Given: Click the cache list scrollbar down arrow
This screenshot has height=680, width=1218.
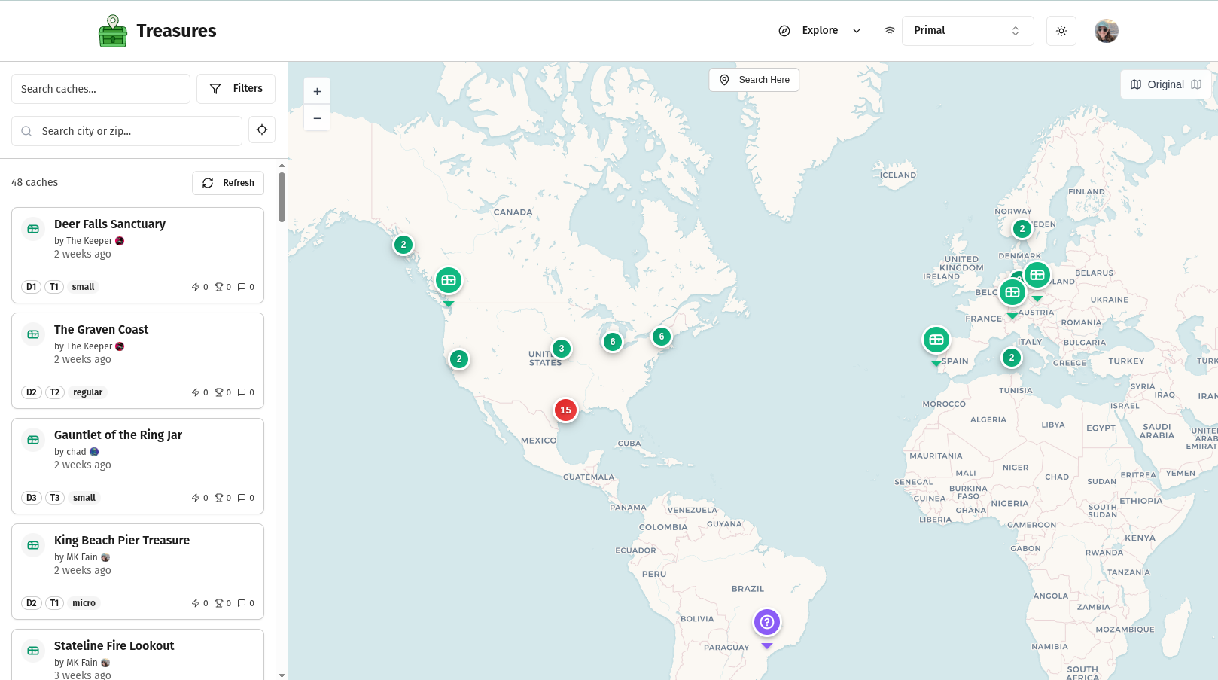Looking at the screenshot, I should [x=282, y=675].
